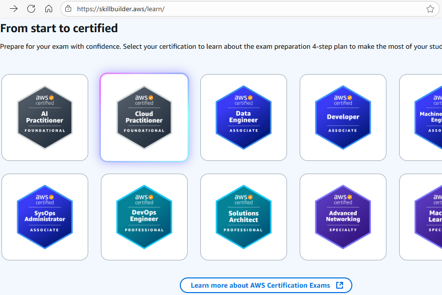This screenshot has width=442, height=295.
Task: Select the AI Practitioner Foundational badge
Action: (x=45, y=118)
